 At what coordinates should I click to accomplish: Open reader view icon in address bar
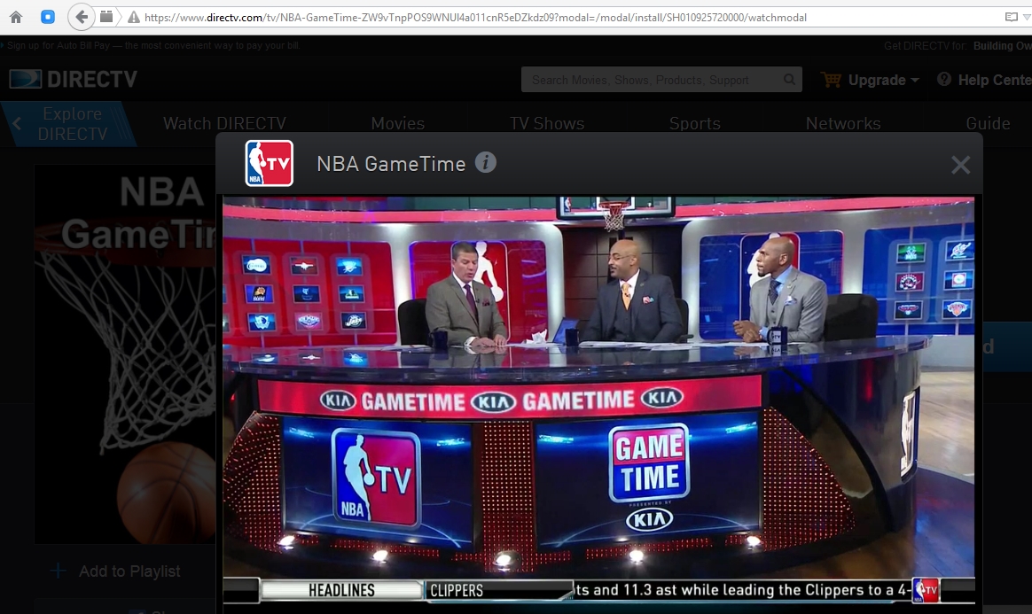1011,17
